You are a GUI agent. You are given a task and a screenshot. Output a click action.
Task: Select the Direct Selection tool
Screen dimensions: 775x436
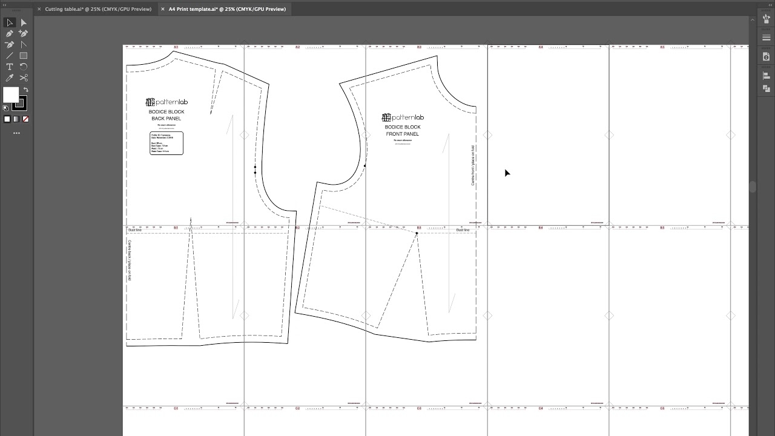[x=23, y=22]
